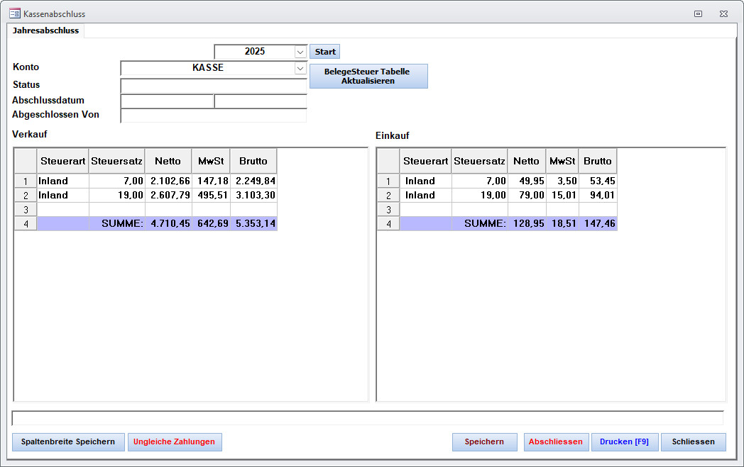Click the Kassenabschluss form icon in title bar
The height and width of the screenshot is (467, 744).
pyautogui.click(x=14, y=13)
